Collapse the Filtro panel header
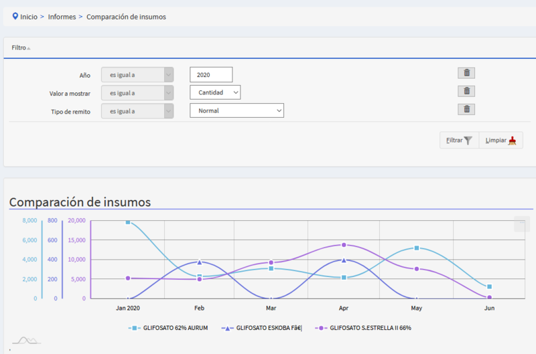 pyautogui.click(x=21, y=48)
